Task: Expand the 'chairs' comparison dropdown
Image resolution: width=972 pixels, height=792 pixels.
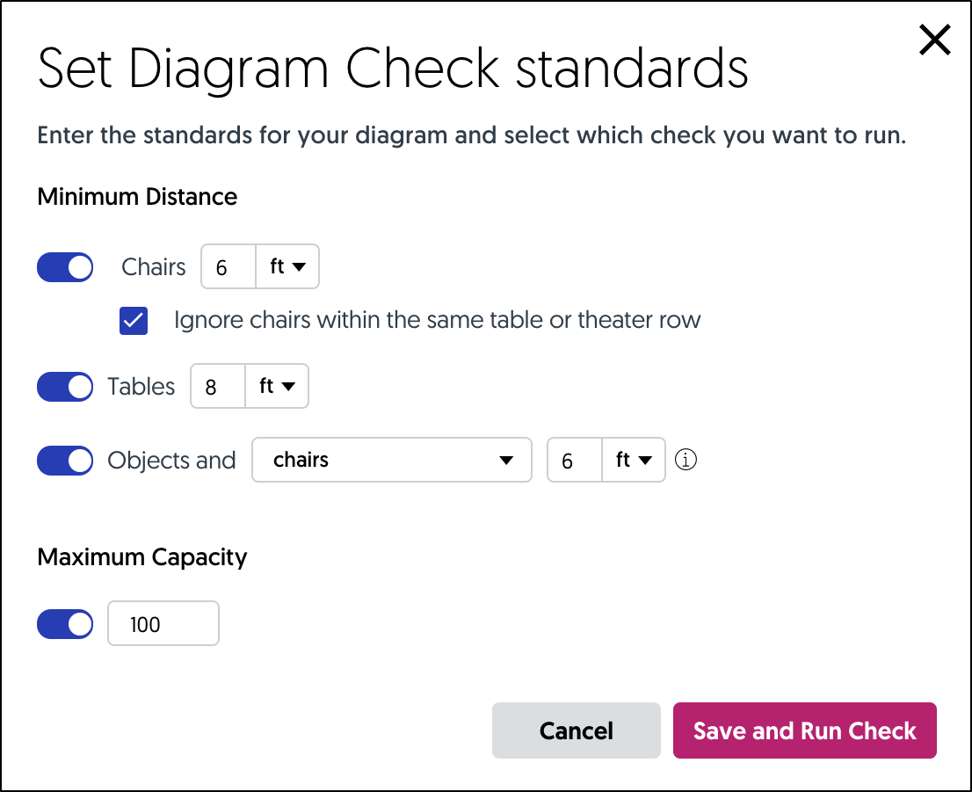Action: tap(391, 460)
